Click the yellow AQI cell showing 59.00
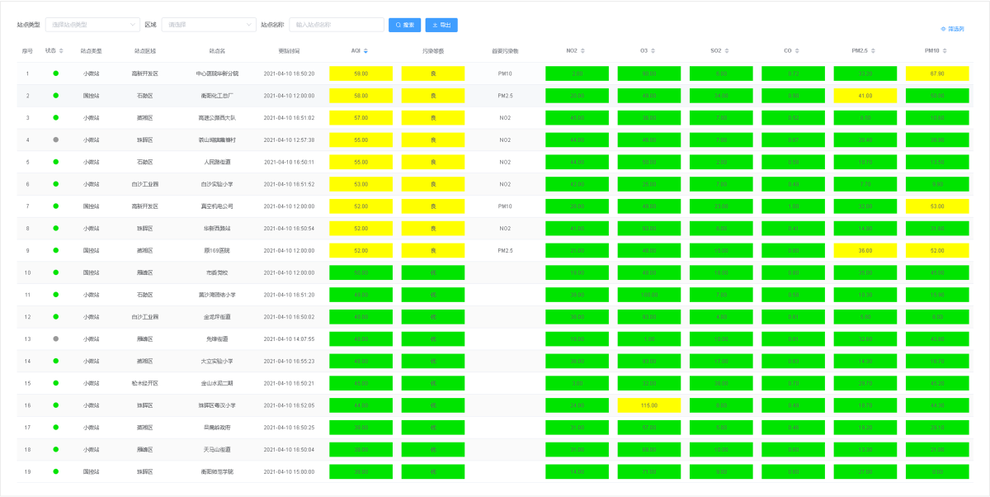The height and width of the screenshot is (497, 990). pos(361,73)
